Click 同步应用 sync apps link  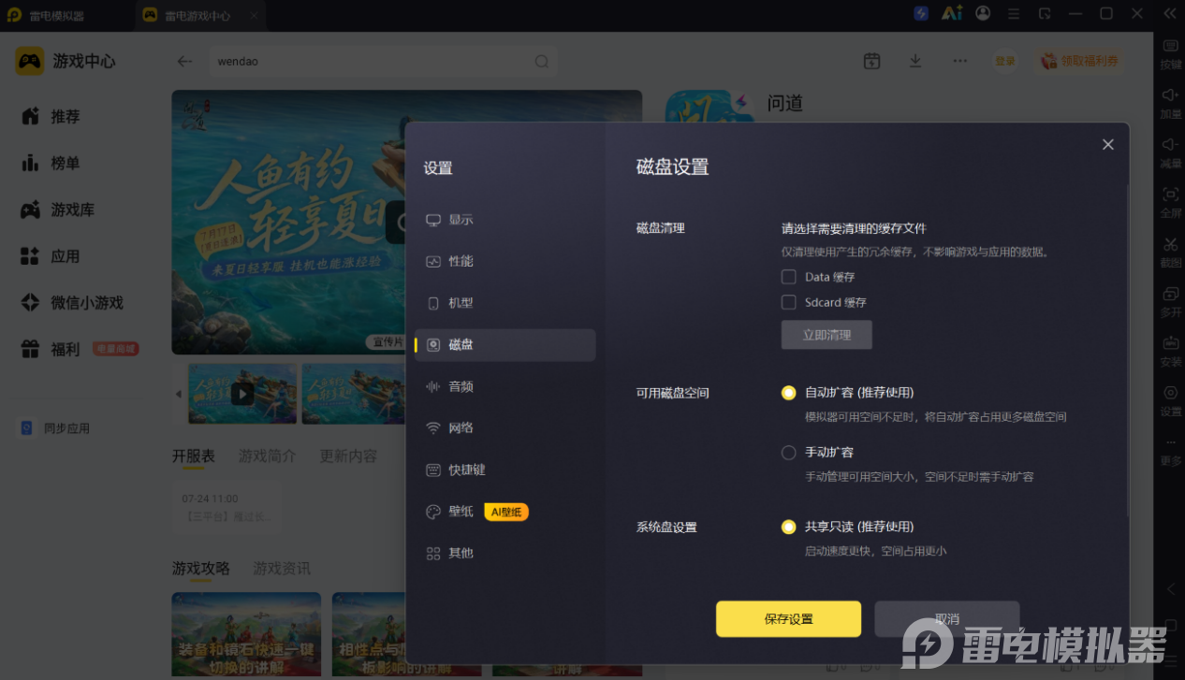tap(56, 428)
